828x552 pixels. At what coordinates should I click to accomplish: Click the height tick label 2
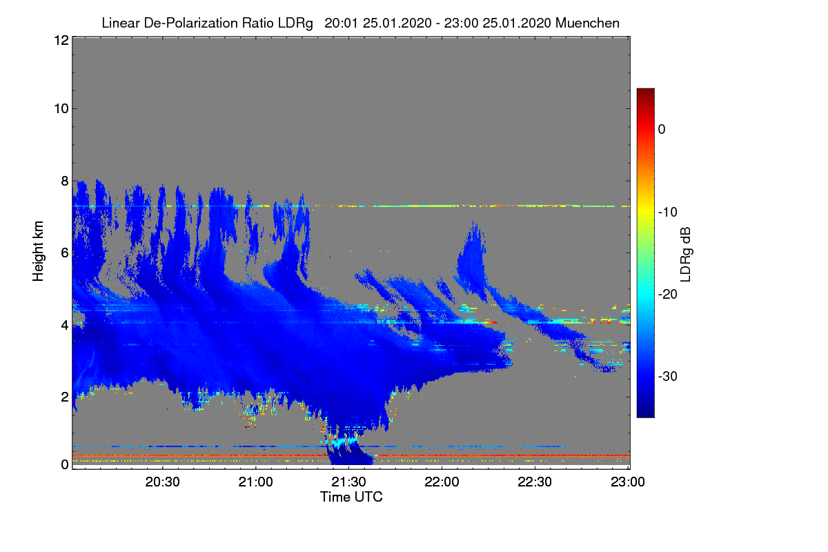tap(63, 396)
